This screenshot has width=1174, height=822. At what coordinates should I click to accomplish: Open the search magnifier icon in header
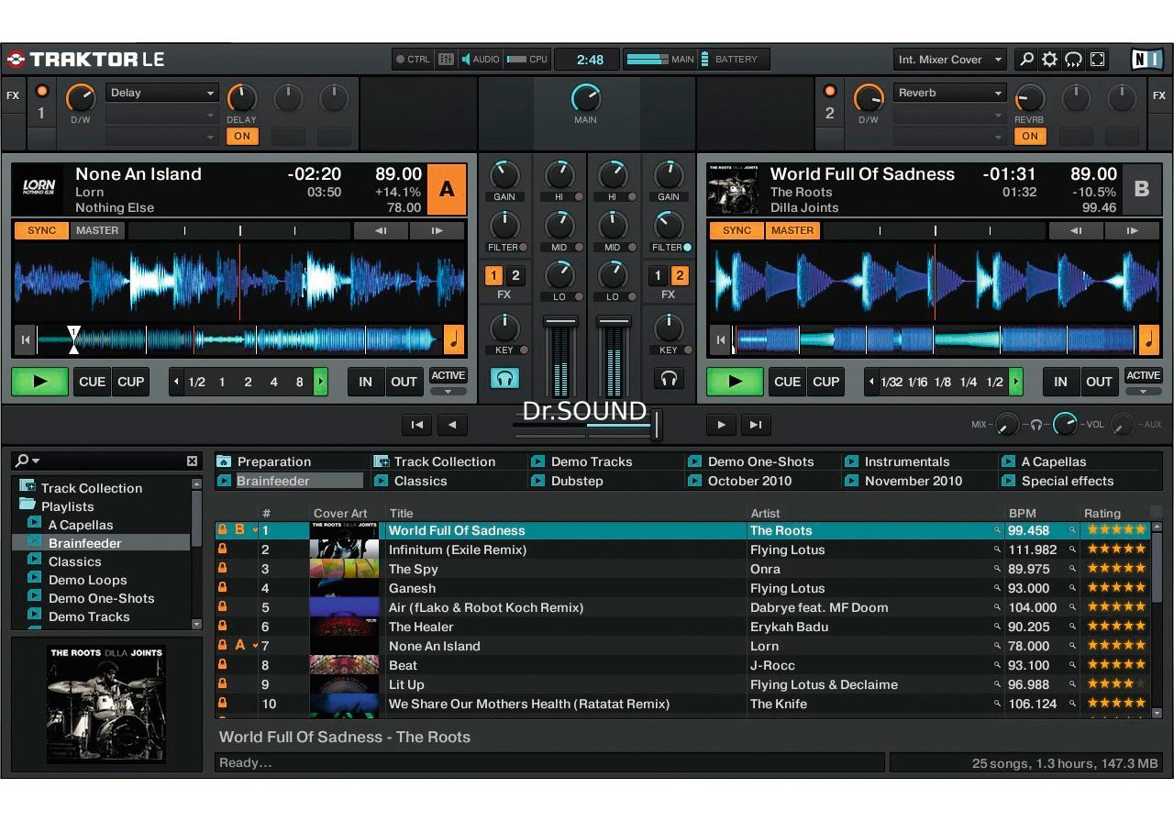(1026, 60)
